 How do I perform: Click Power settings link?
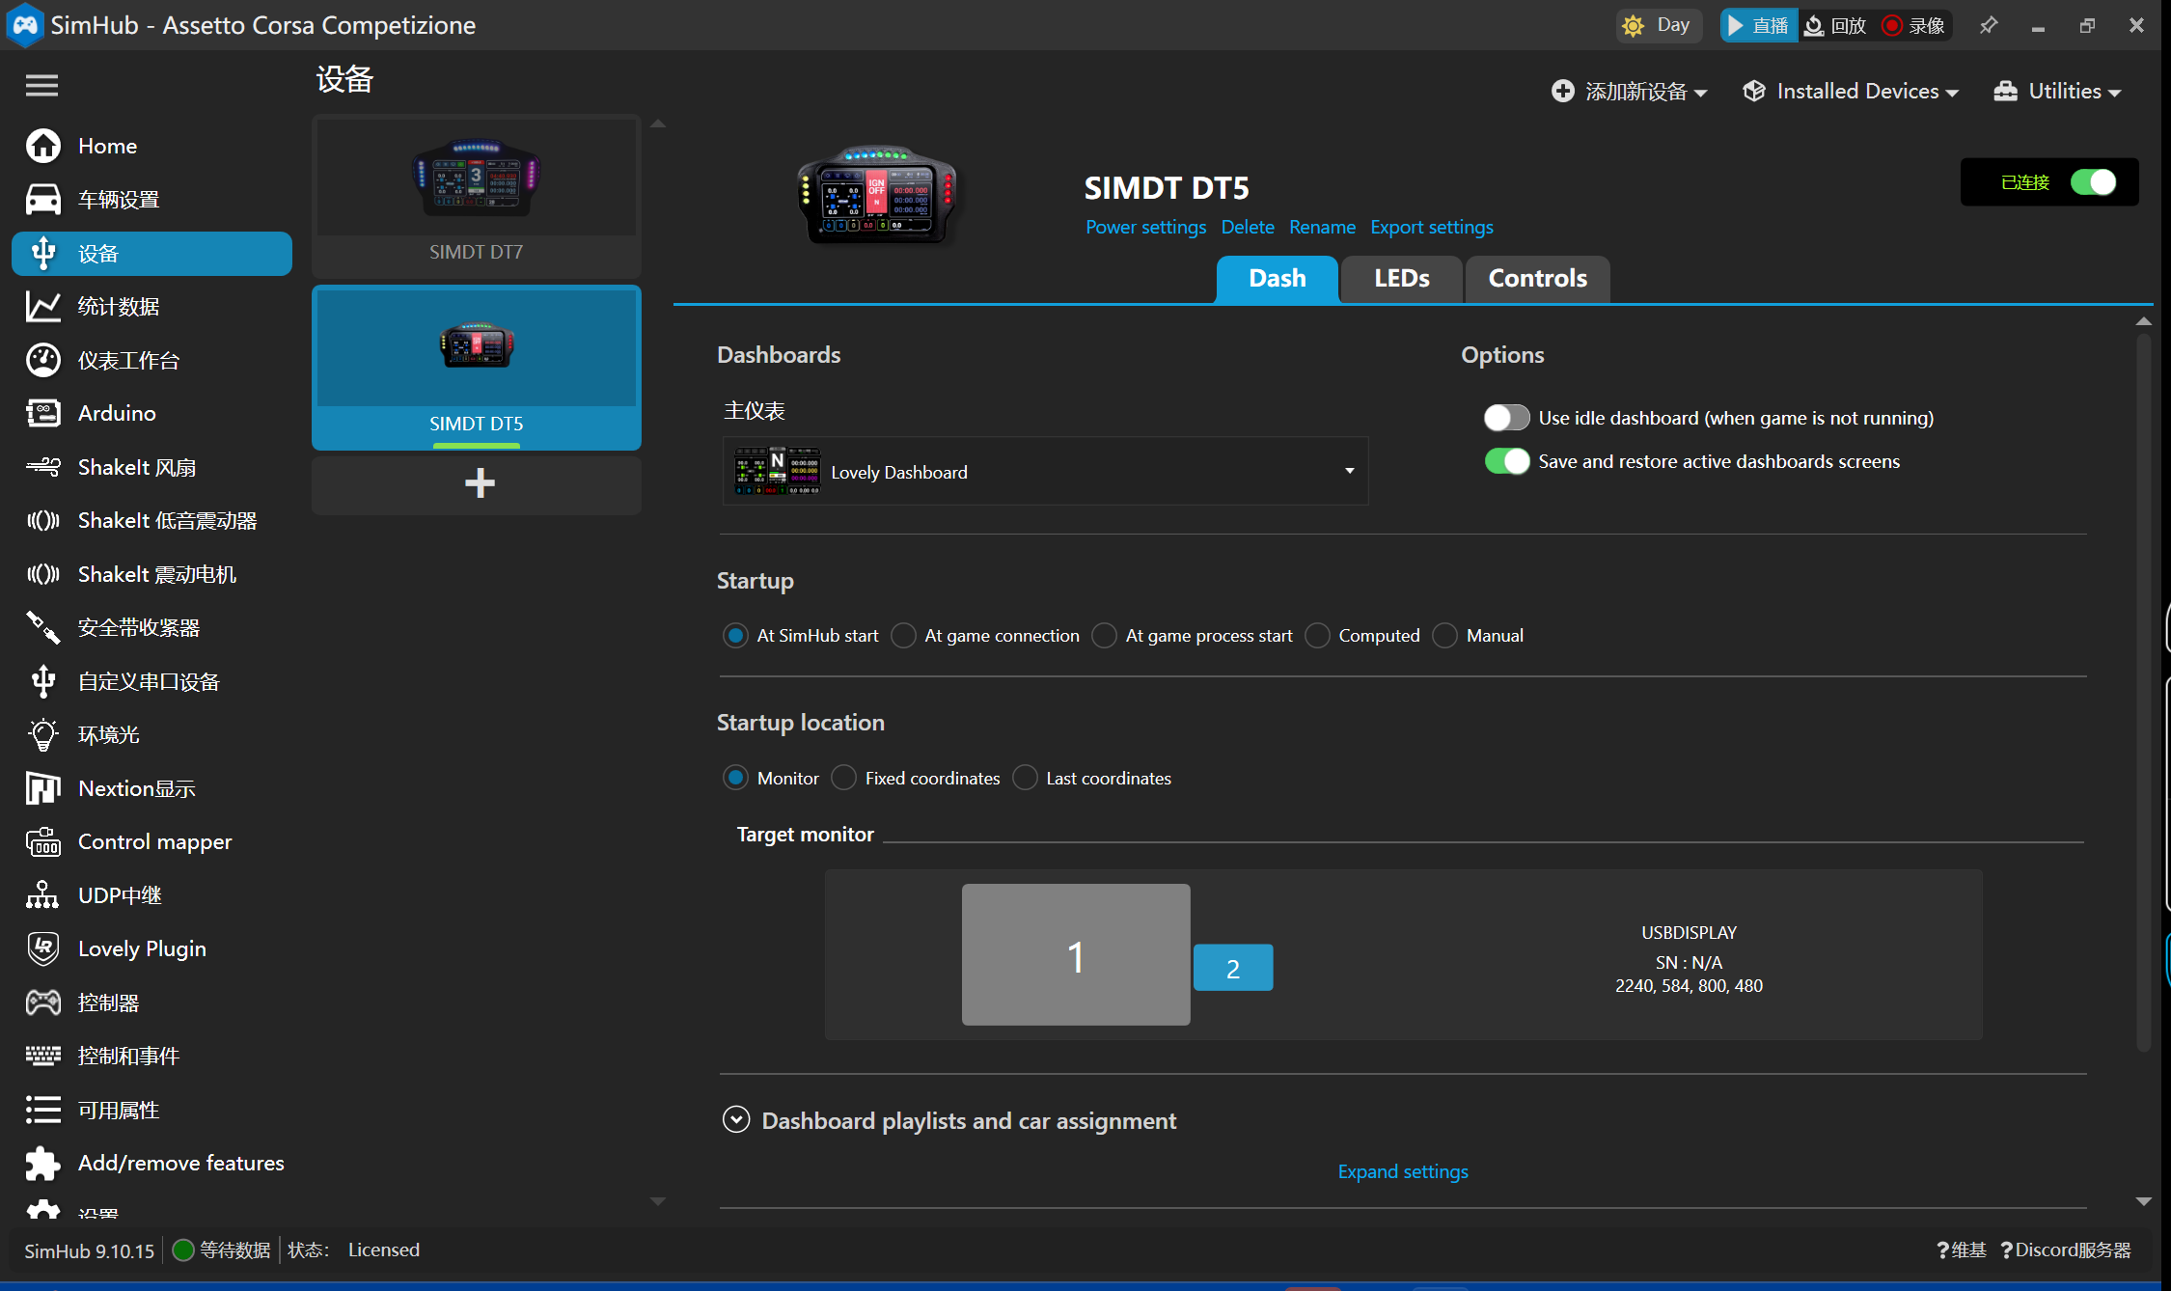[1145, 227]
